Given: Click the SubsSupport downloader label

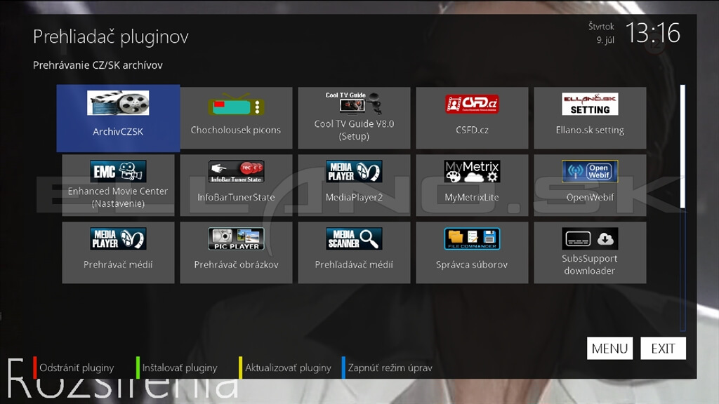Looking at the screenshot, I should point(590,264).
